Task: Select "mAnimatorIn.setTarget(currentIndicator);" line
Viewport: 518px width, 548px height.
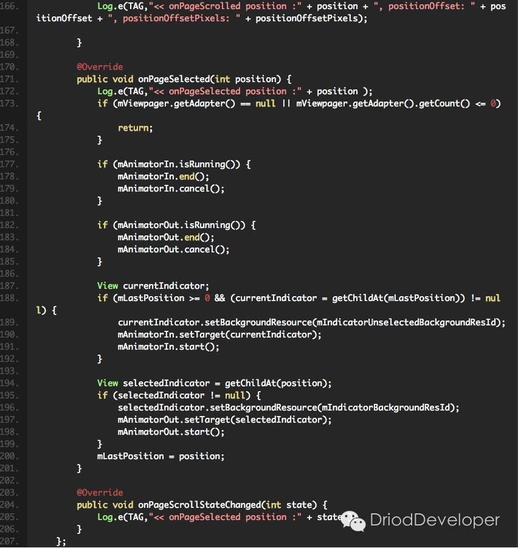Action: tap(219, 335)
